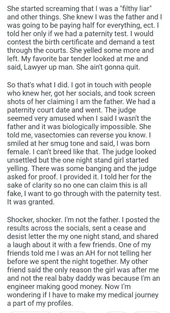
Task: Click the line "It was granted."
Action: click(31, 202)
